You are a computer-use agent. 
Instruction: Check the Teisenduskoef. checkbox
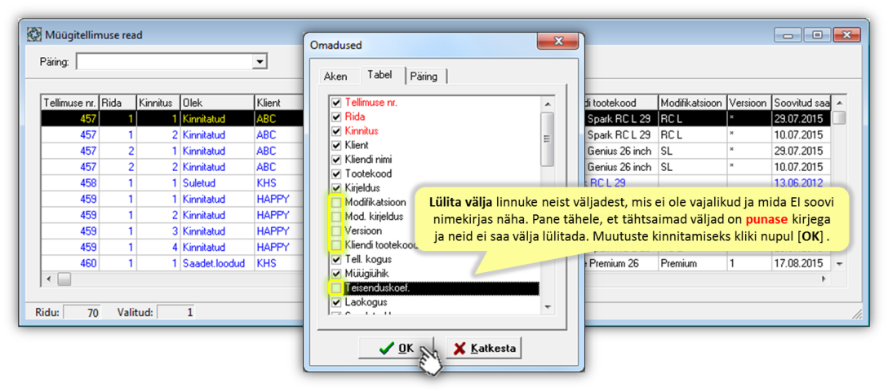(336, 288)
